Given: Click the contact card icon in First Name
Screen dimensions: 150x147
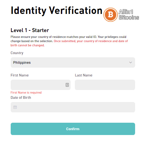Looking at the screenshot, I should pos(67,85).
